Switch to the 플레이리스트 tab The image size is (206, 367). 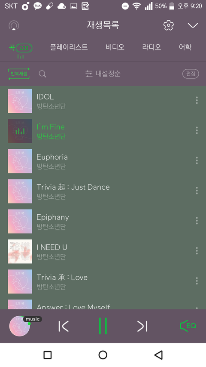coord(69,47)
